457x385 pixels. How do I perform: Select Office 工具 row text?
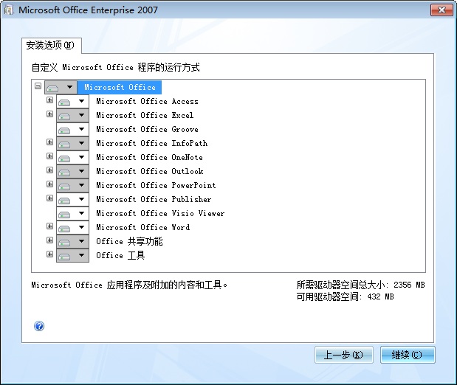120,255
